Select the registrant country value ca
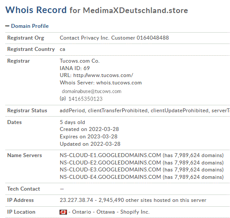This screenshot has width=230, height=218. point(62,49)
